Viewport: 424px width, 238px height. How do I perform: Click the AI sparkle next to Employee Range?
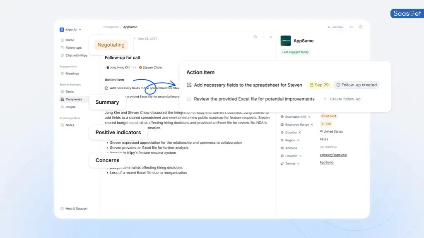pyautogui.click(x=312, y=125)
